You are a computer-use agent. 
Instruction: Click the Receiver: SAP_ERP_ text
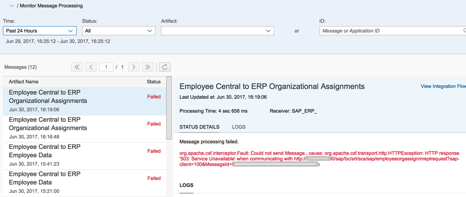(x=293, y=111)
